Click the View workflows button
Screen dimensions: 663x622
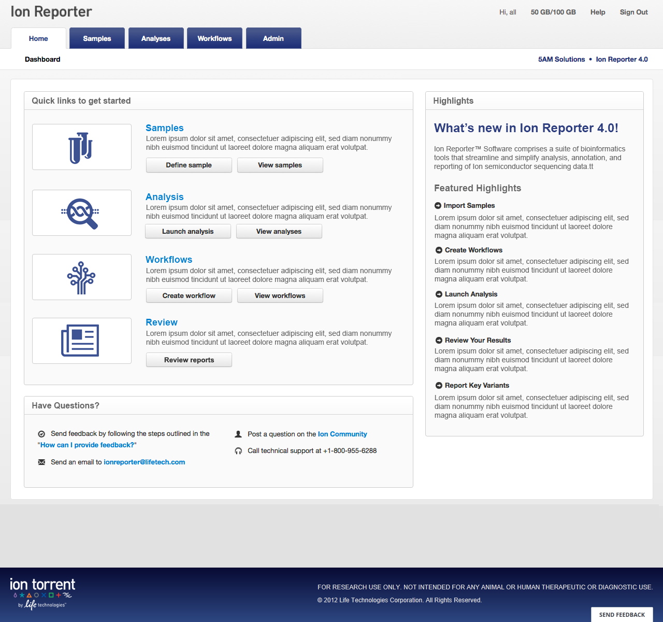pyautogui.click(x=280, y=296)
